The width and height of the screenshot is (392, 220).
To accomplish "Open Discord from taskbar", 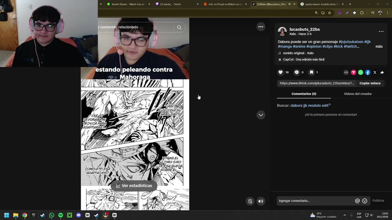I will click(78, 215).
